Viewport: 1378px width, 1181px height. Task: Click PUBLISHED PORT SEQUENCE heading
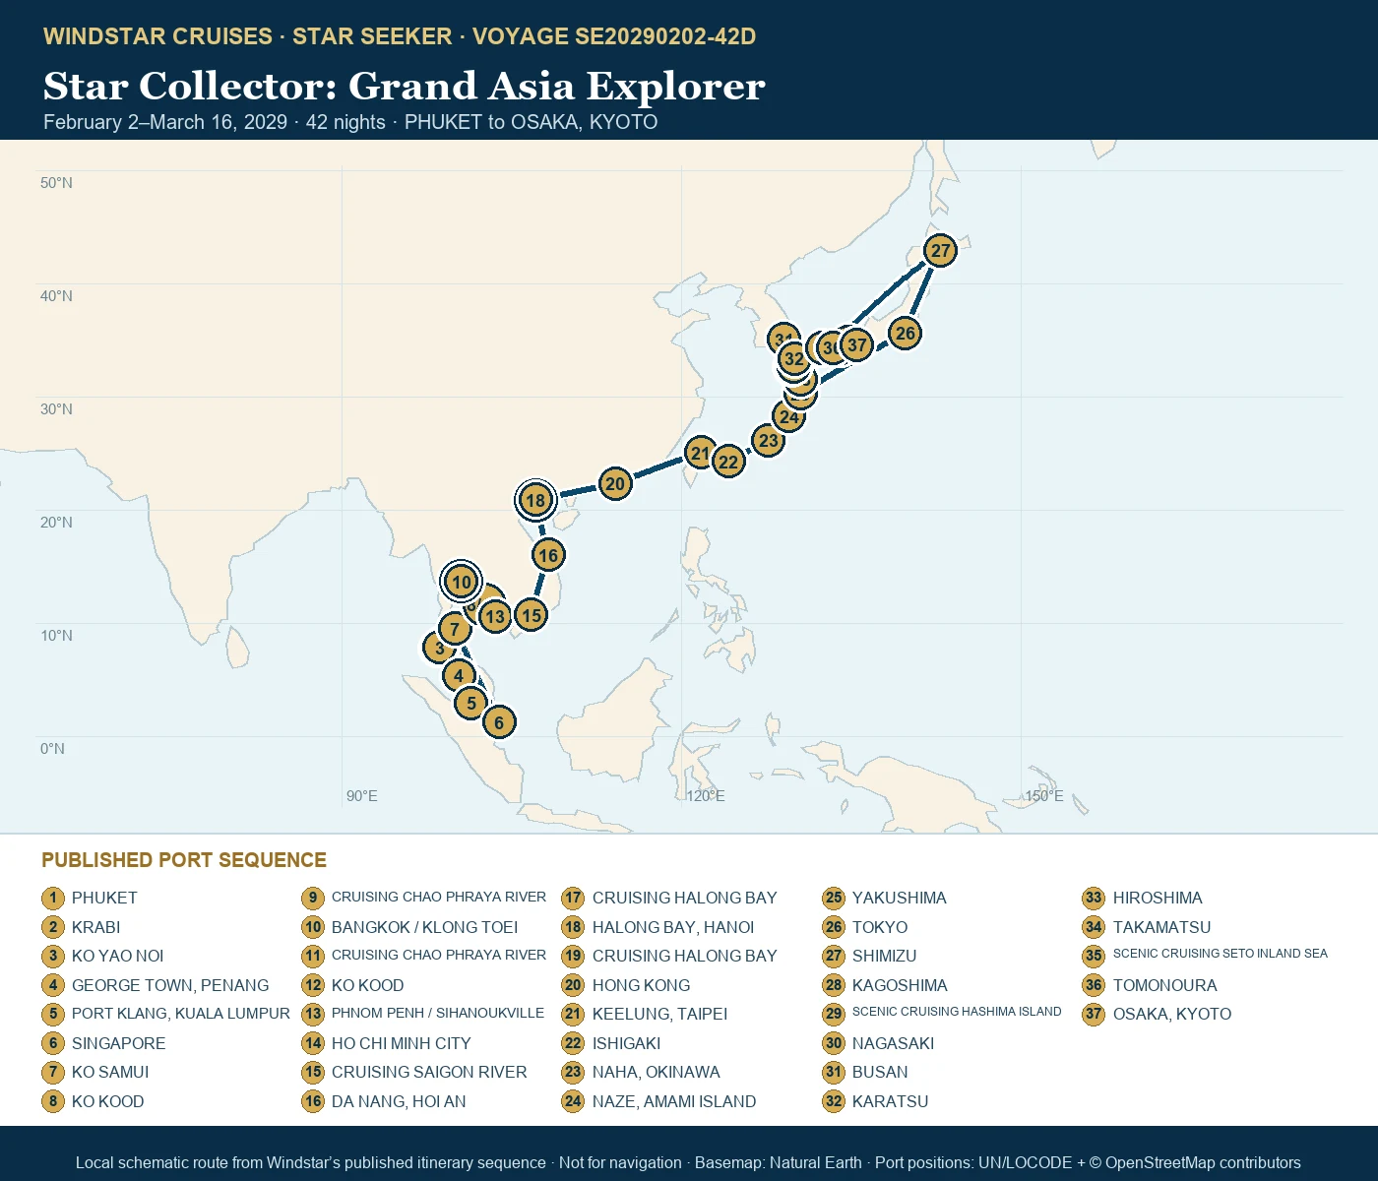(184, 860)
